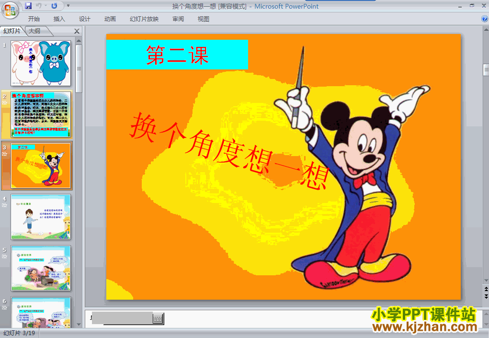The image size is (489, 338).
Task: Click animation star icon beside slide 4
Action: click(x=5, y=205)
